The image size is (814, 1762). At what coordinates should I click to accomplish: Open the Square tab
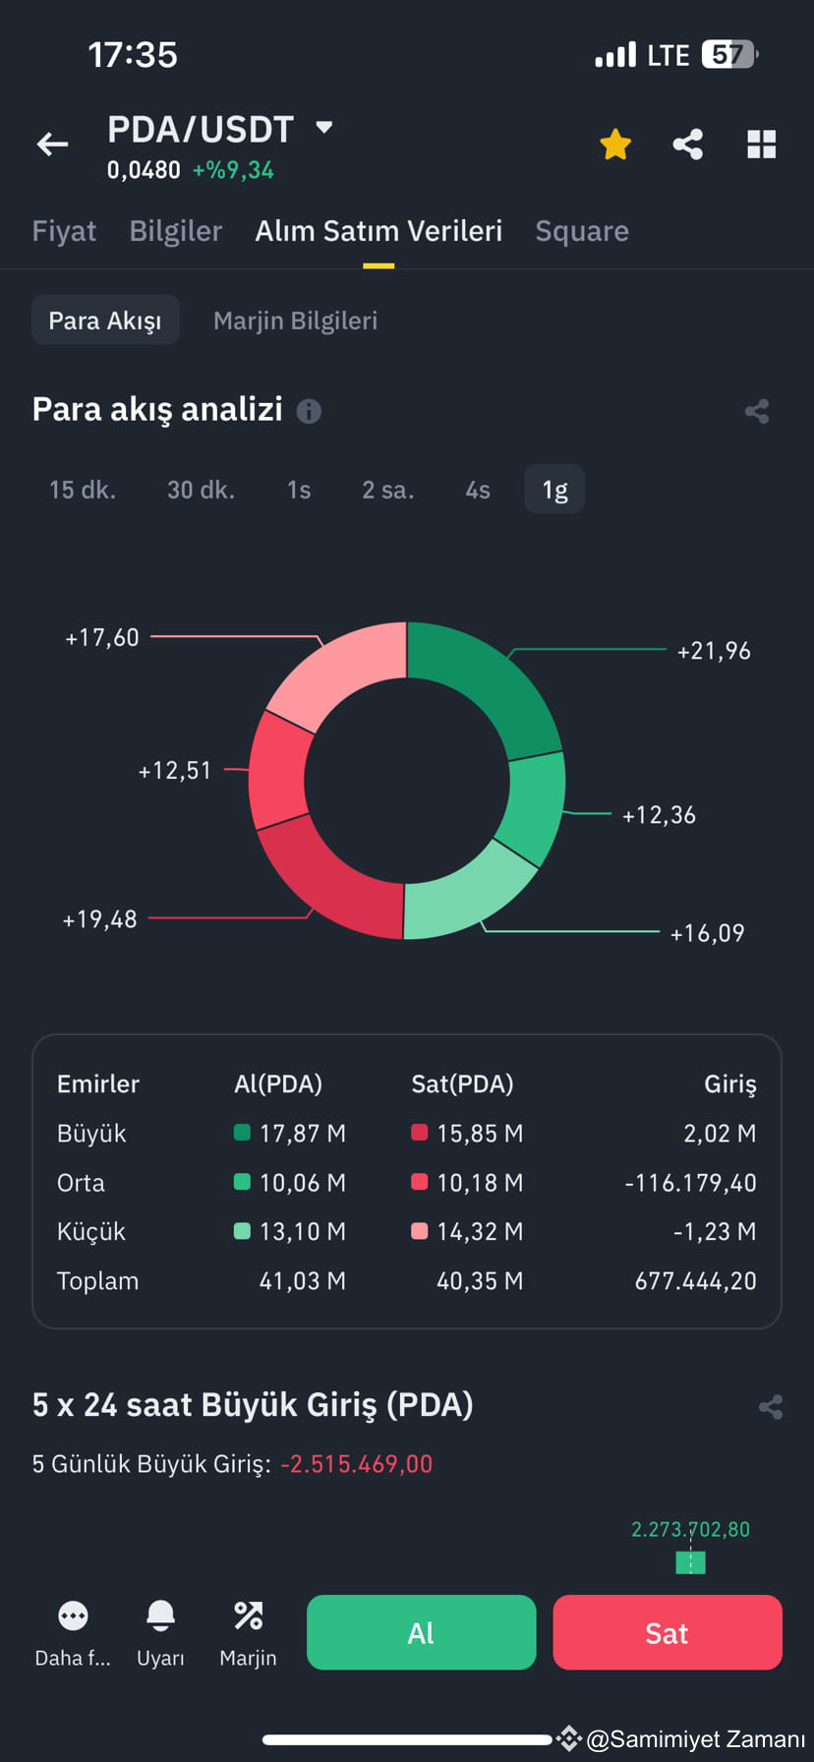tap(582, 230)
